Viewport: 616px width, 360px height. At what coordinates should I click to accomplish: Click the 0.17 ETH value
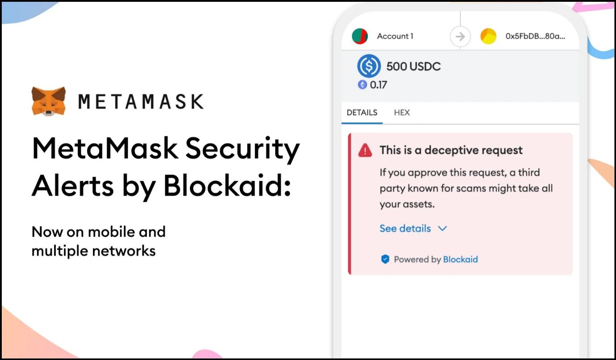[x=378, y=84]
